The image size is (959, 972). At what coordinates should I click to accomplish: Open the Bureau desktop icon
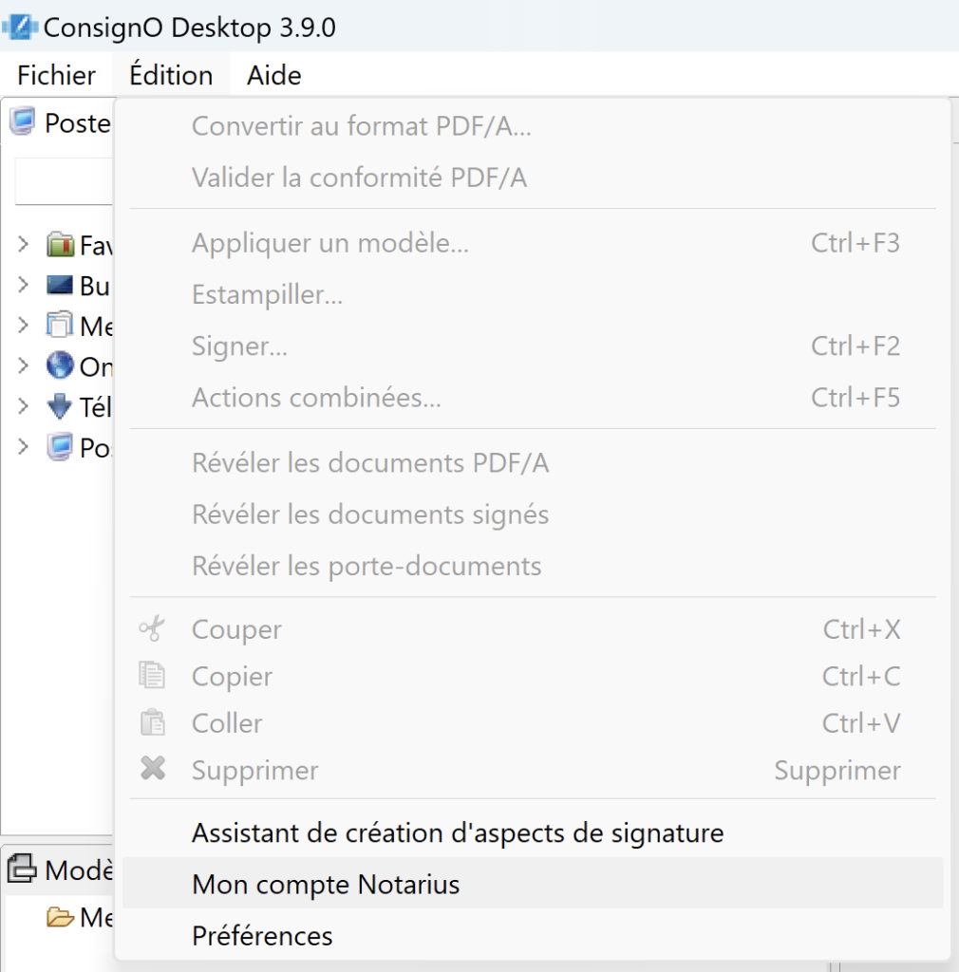(x=60, y=286)
